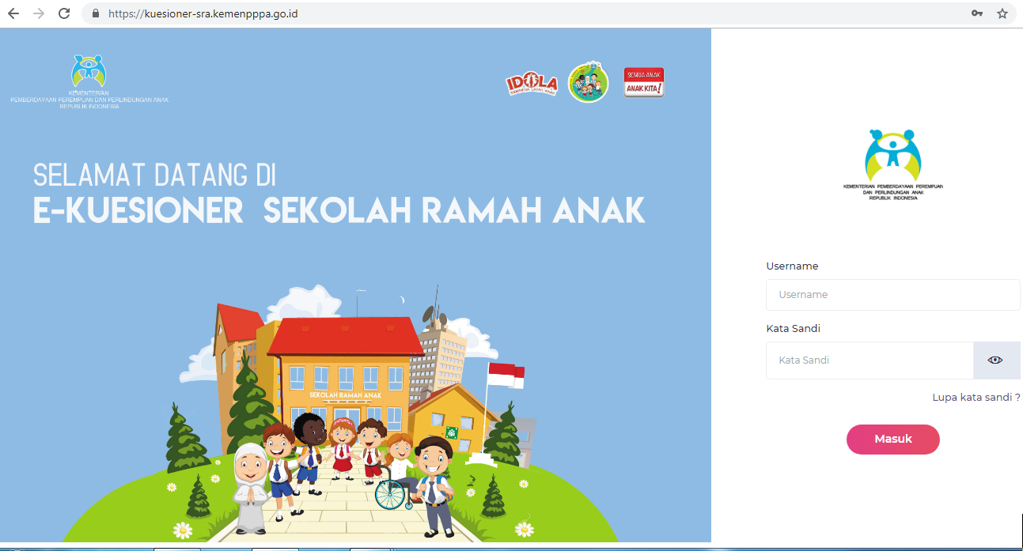Click the Kata Sandi label above the field

click(x=793, y=329)
